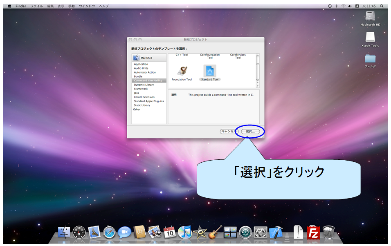Launch Dashboard from the Dock
The image size is (391, 246).
(79, 232)
